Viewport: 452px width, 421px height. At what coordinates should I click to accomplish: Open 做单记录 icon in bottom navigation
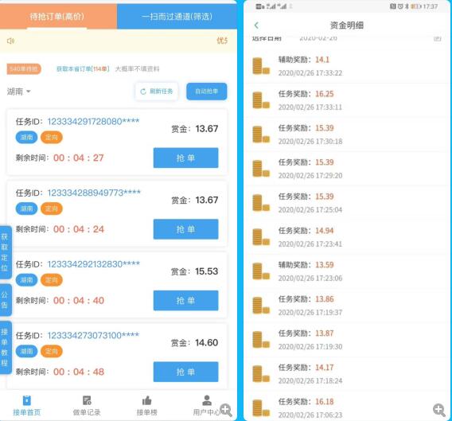pos(87,400)
